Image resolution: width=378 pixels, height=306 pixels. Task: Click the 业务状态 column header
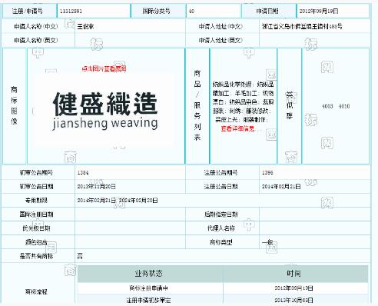pos(151,274)
